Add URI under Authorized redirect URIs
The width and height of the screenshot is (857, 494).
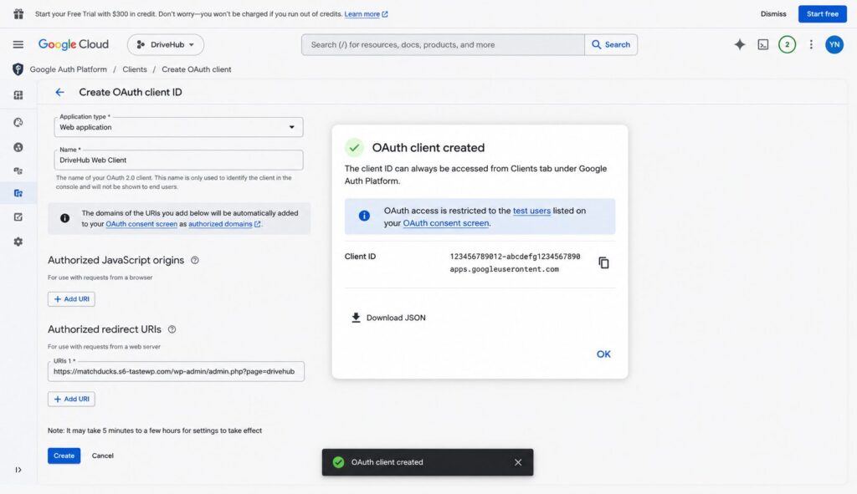[72, 399]
